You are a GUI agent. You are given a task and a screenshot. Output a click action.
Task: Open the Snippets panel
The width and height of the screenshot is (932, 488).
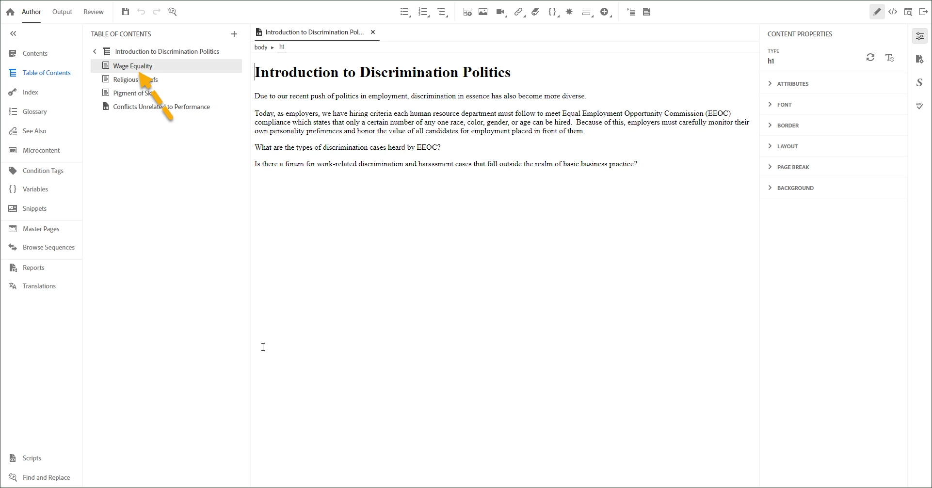34,208
